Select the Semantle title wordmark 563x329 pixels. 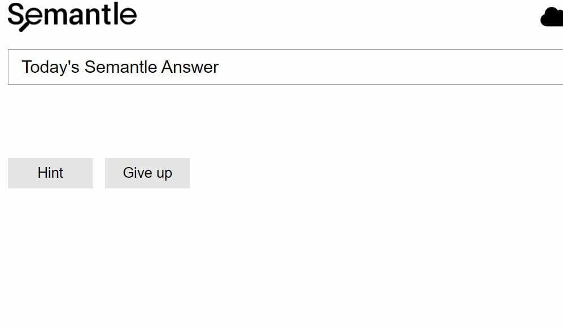tap(72, 16)
